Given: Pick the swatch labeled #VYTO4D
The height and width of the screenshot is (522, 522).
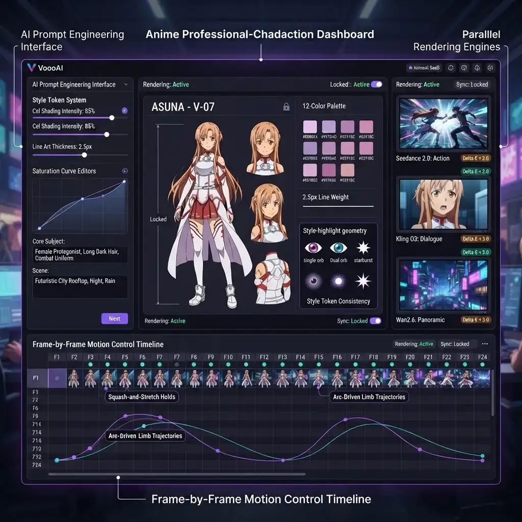Looking at the screenshot, I should [x=329, y=127].
